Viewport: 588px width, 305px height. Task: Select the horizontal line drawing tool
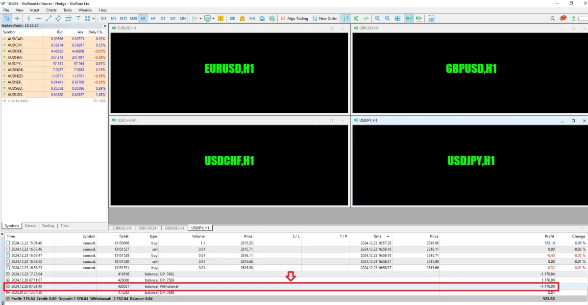click(x=39, y=18)
